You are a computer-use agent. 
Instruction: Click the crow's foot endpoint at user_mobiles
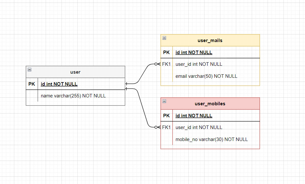click(158, 127)
